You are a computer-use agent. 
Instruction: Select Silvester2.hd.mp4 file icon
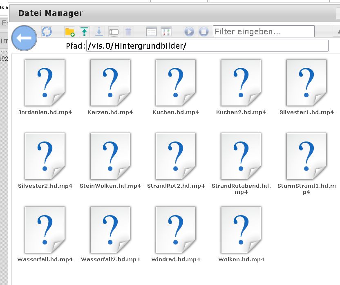click(x=45, y=156)
